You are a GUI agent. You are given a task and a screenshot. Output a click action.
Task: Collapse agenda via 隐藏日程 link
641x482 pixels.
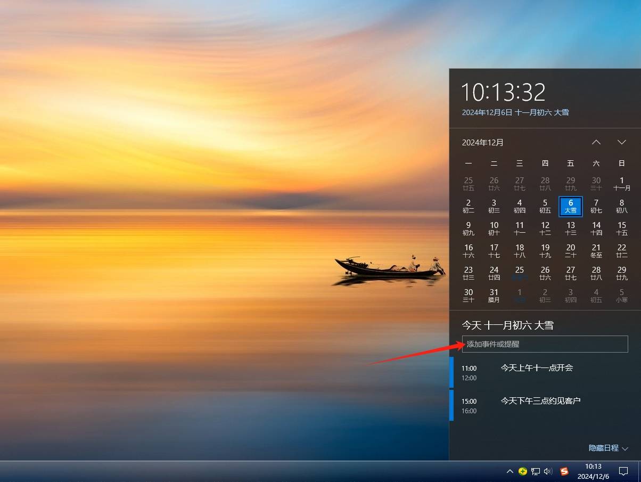(609, 448)
